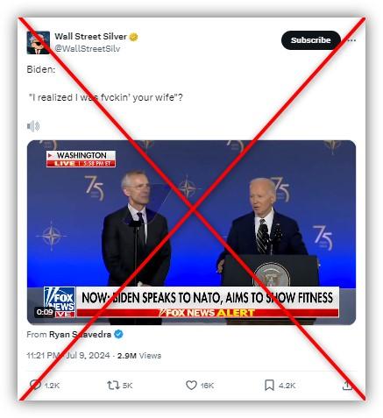The image size is (383, 418).
Task: Click the 5K reposts count
Action: click(127, 386)
